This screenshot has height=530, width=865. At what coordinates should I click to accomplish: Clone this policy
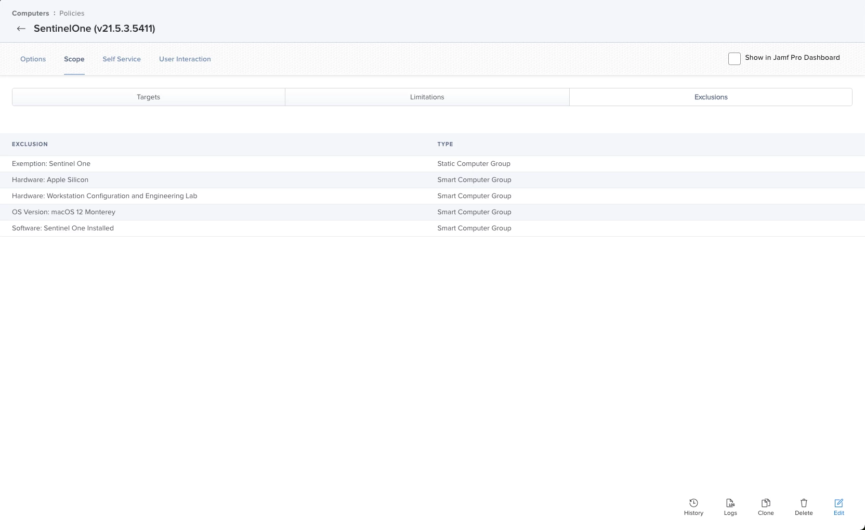(766, 507)
